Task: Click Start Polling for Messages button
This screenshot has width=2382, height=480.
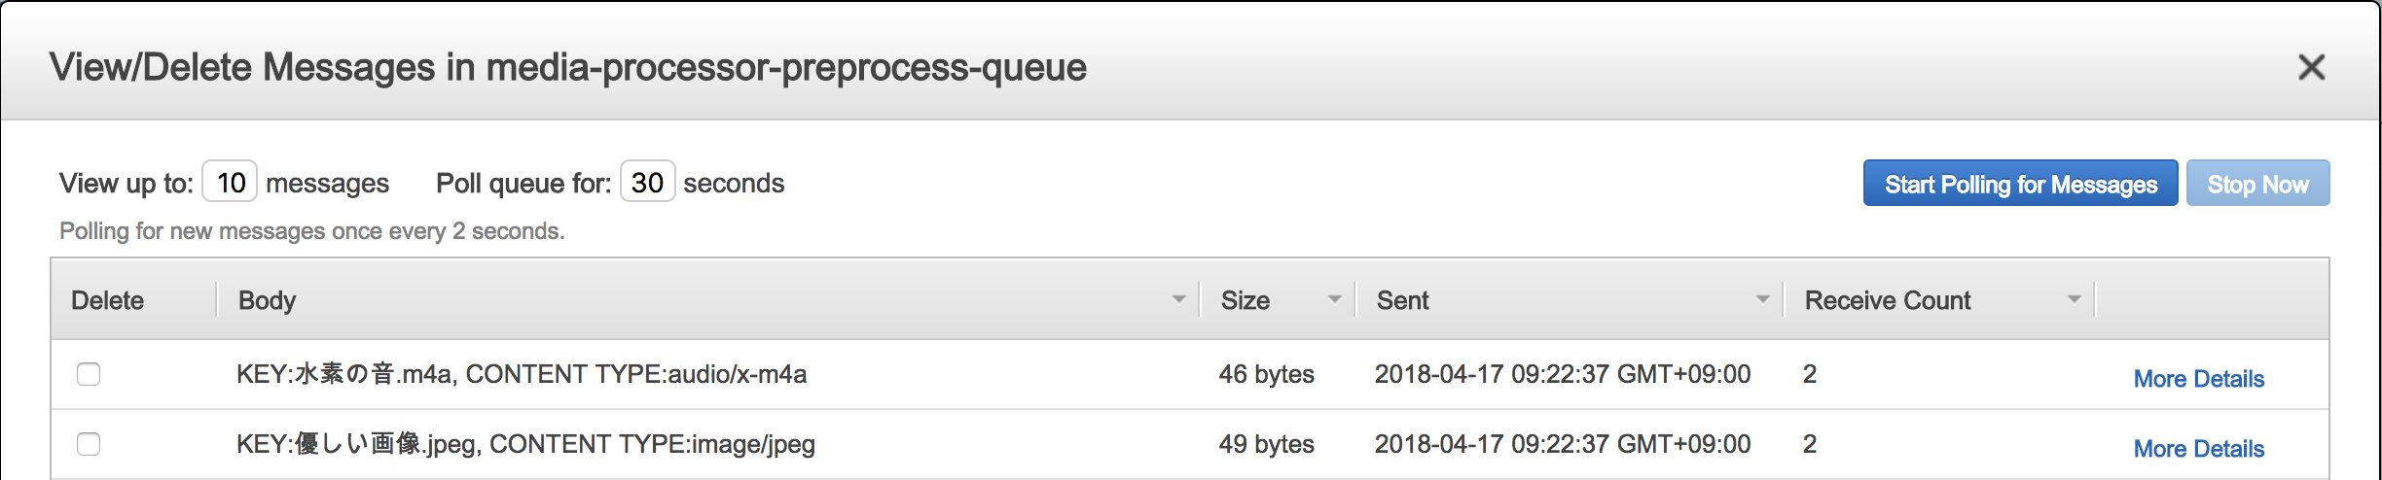Action: [2020, 183]
